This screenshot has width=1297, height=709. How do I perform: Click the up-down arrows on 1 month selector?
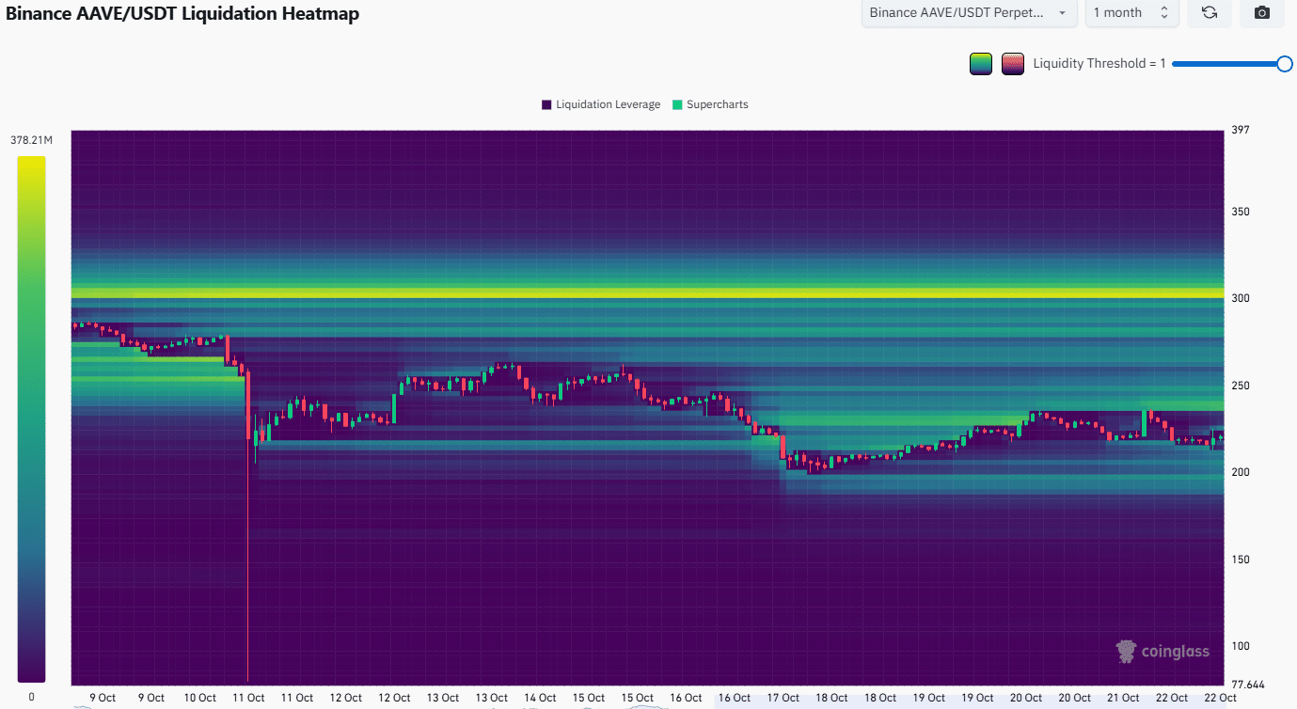click(x=1163, y=13)
